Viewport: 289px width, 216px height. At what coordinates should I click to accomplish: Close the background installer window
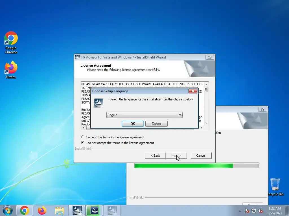[x=262, y=109]
